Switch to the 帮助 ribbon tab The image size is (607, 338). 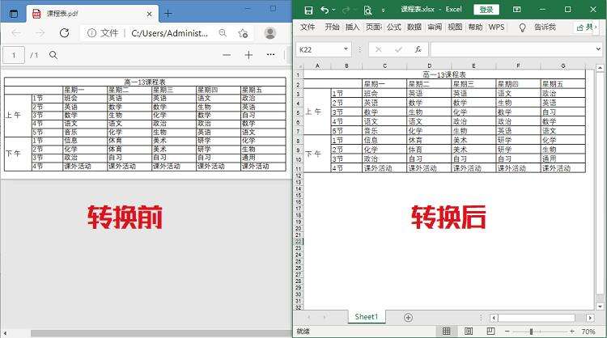(x=475, y=27)
